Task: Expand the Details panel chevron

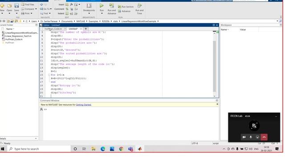Action: [x=36, y=139]
